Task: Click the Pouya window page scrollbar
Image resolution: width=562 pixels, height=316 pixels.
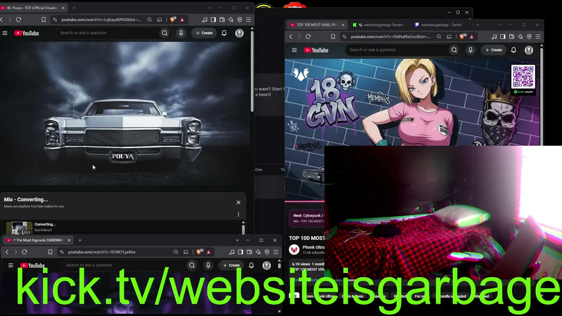Action: [252, 70]
